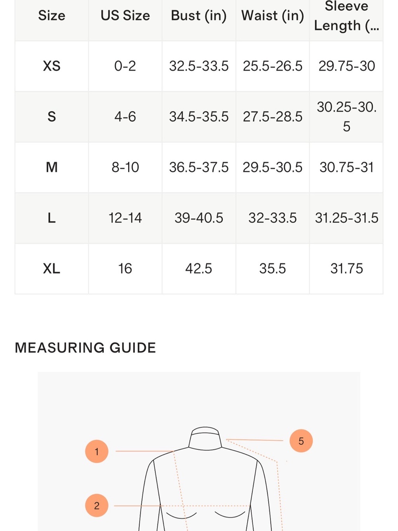Click the 32.5-33.5 bust cell
Screen dimensions: 398x531
pos(199,66)
